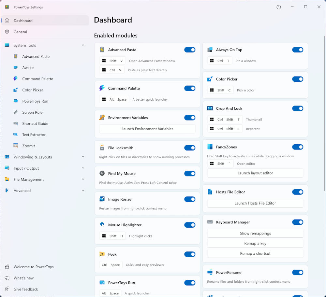
Task: Click the Shortcut Guide keyboard icon in sidebar
Action: [x=16, y=123]
